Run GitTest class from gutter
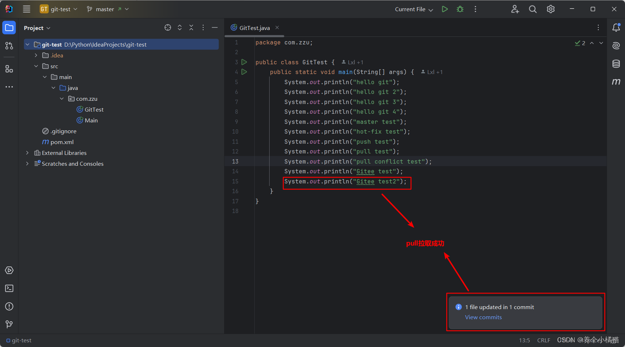 tap(244, 62)
